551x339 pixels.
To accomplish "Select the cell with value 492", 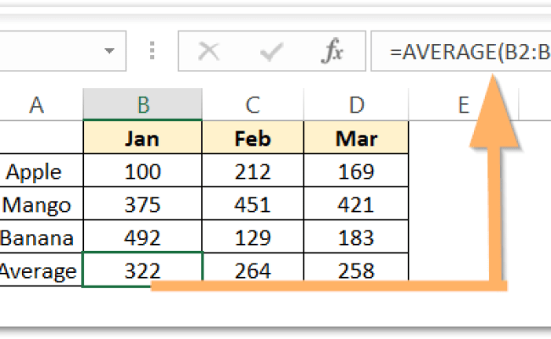I will [x=142, y=236].
